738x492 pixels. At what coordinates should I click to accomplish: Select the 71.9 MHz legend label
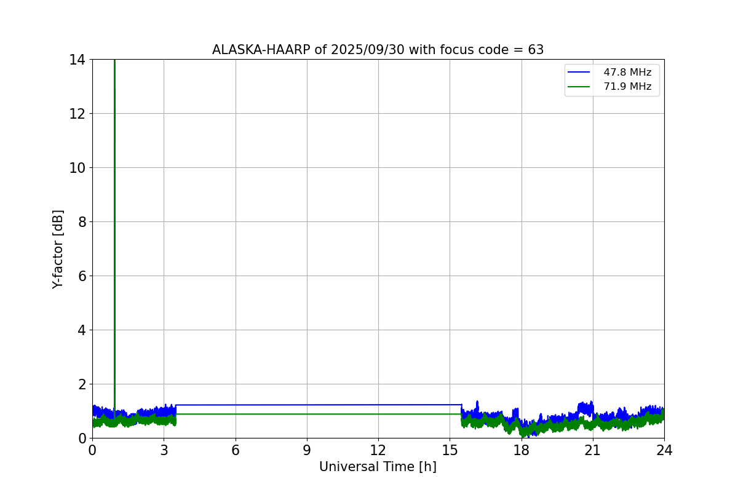pyautogui.click(x=627, y=87)
